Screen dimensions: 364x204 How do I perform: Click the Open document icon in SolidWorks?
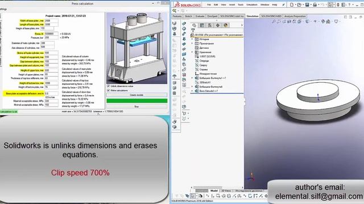tap(300, 5)
